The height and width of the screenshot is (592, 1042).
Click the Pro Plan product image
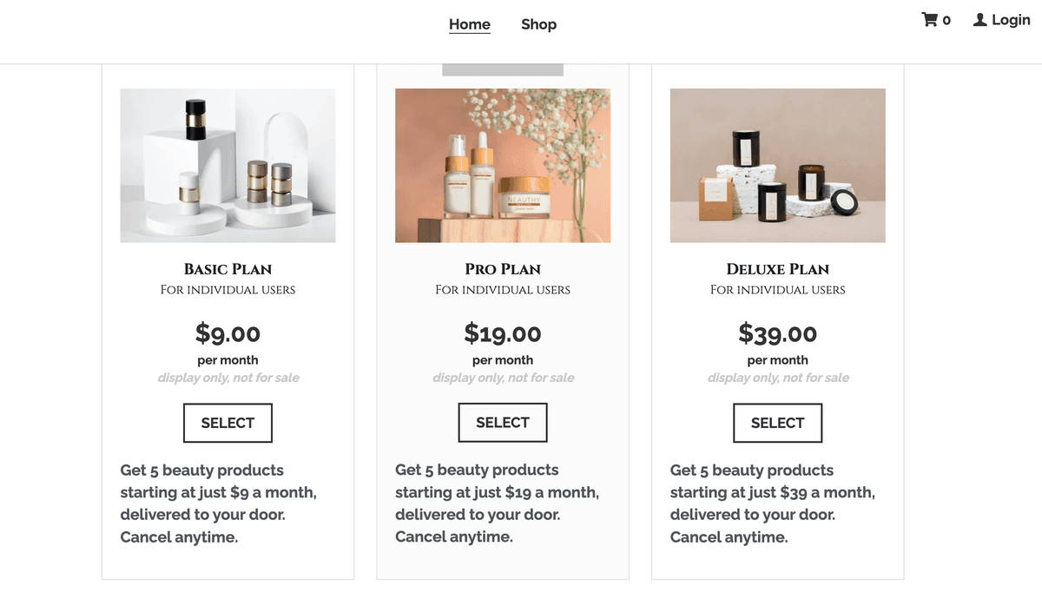coord(503,165)
